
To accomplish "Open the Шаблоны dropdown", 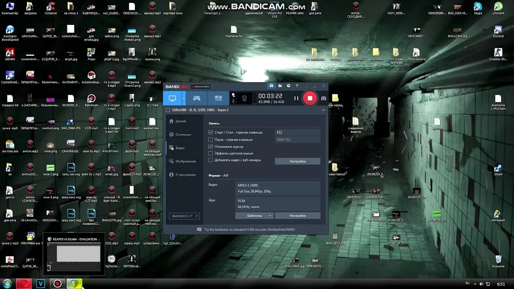I will [254, 216].
